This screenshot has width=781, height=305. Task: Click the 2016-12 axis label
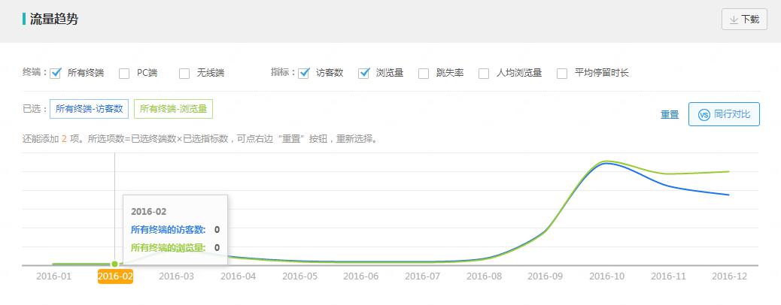tap(729, 276)
